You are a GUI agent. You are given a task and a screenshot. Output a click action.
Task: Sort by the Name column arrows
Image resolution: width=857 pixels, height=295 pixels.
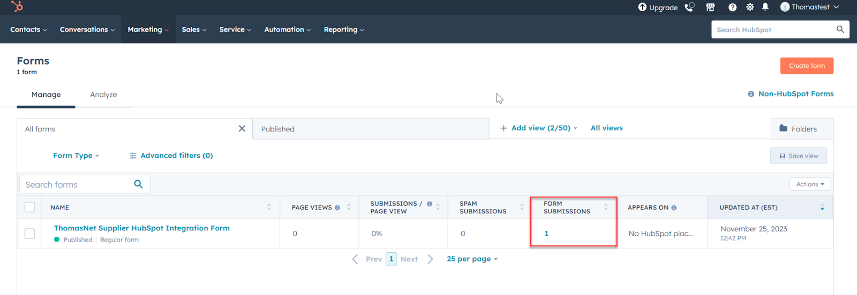point(269,207)
